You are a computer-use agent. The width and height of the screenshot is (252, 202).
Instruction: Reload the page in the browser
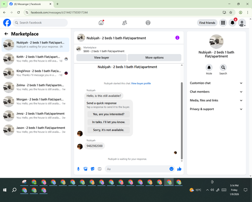tap(19, 13)
